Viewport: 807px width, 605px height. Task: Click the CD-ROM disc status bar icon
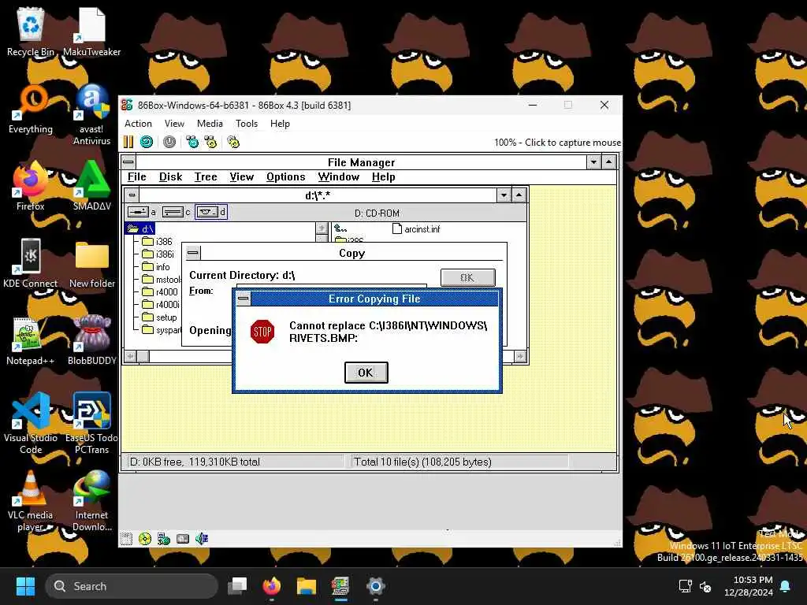(x=145, y=539)
